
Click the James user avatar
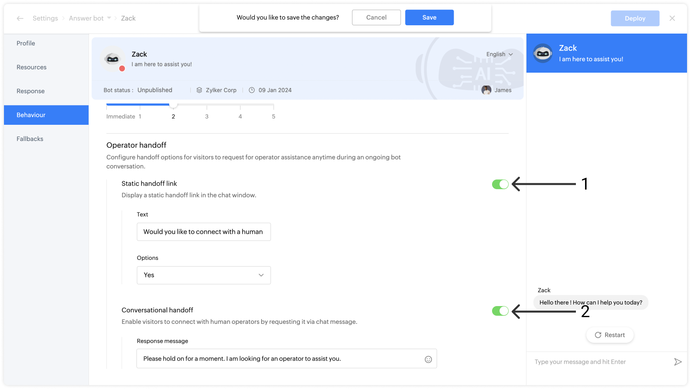pyautogui.click(x=486, y=90)
